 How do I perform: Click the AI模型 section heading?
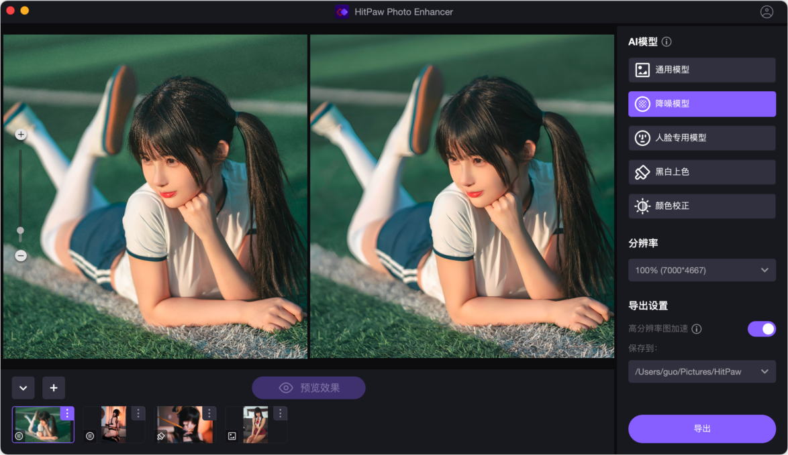[643, 42]
